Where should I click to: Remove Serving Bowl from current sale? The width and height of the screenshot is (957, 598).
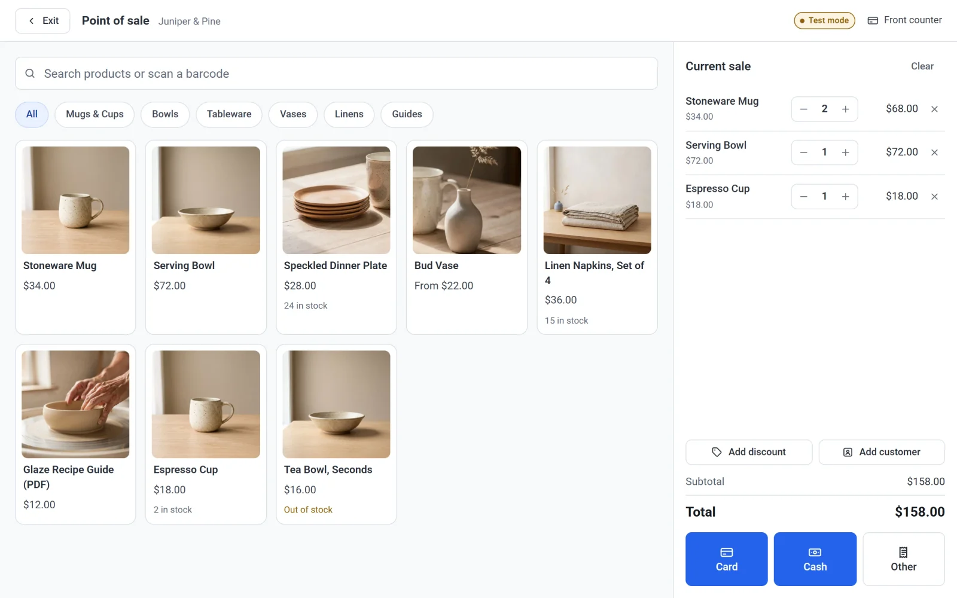coord(934,152)
